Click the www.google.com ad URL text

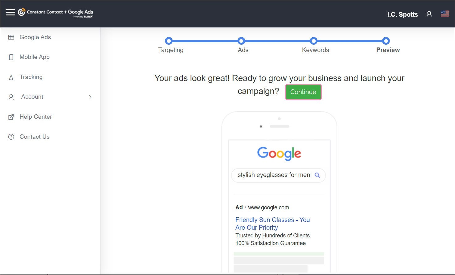click(x=269, y=207)
